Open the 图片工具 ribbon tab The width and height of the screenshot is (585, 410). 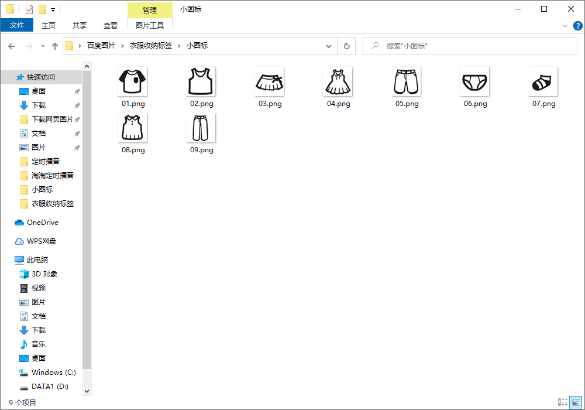click(x=150, y=25)
